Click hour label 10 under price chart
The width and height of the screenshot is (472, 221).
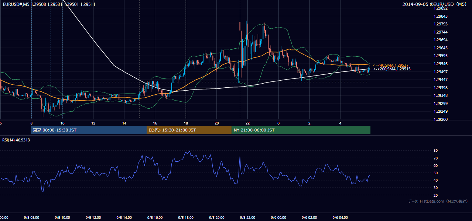click(x=62, y=123)
